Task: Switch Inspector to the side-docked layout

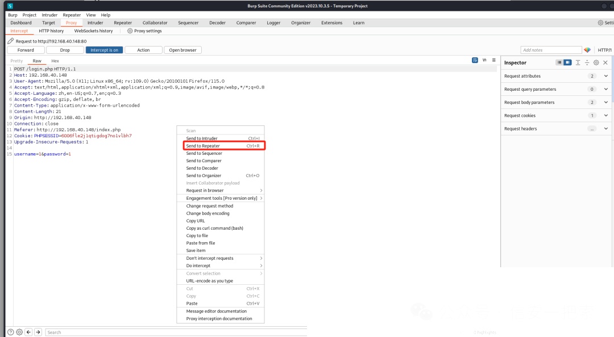Action: 567,62
